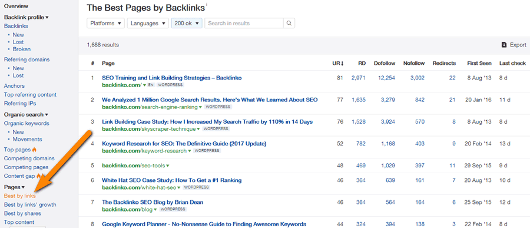Image resolution: width=530 pixels, height=228 pixels.
Task: Collapse the Backlink profile section
Action: (x=26, y=17)
